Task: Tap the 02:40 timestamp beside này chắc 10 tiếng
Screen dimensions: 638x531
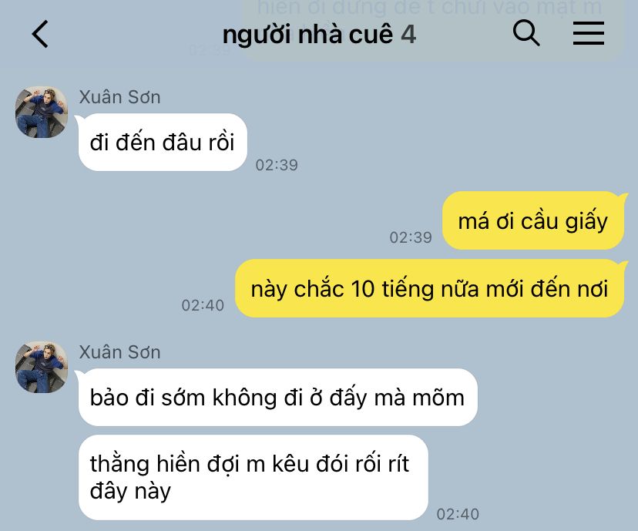Action: pos(203,306)
